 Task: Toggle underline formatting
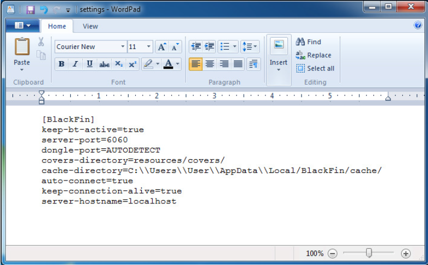pos(89,64)
